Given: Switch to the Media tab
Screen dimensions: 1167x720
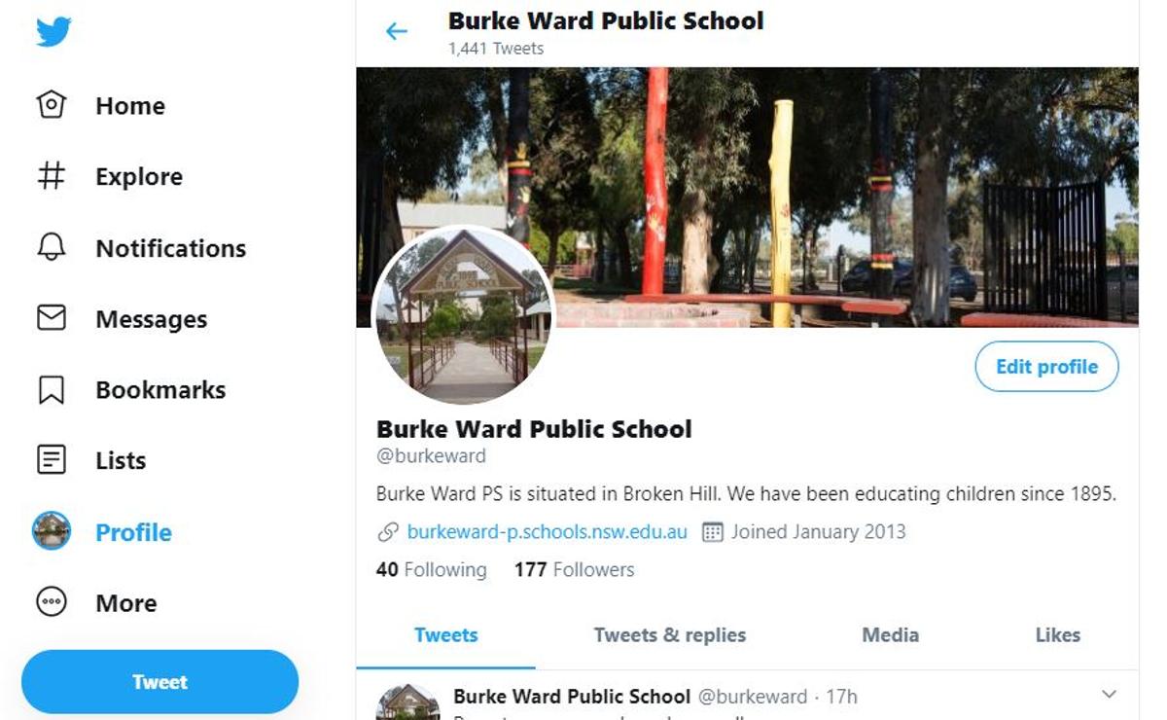Looking at the screenshot, I should pyautogui.click(x=890, y=635).
